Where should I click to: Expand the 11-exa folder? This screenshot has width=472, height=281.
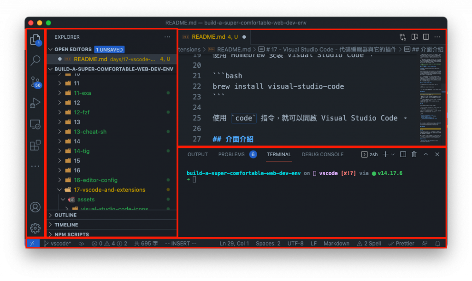point(59,93)
